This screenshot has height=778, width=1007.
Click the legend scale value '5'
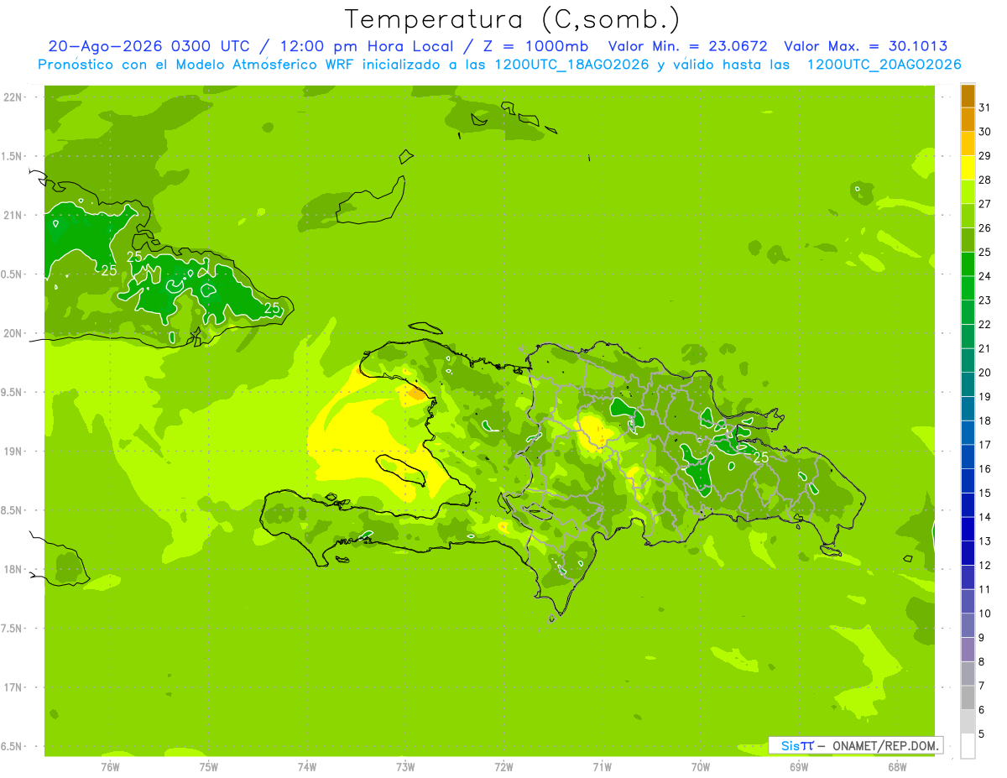pos(981,734)
